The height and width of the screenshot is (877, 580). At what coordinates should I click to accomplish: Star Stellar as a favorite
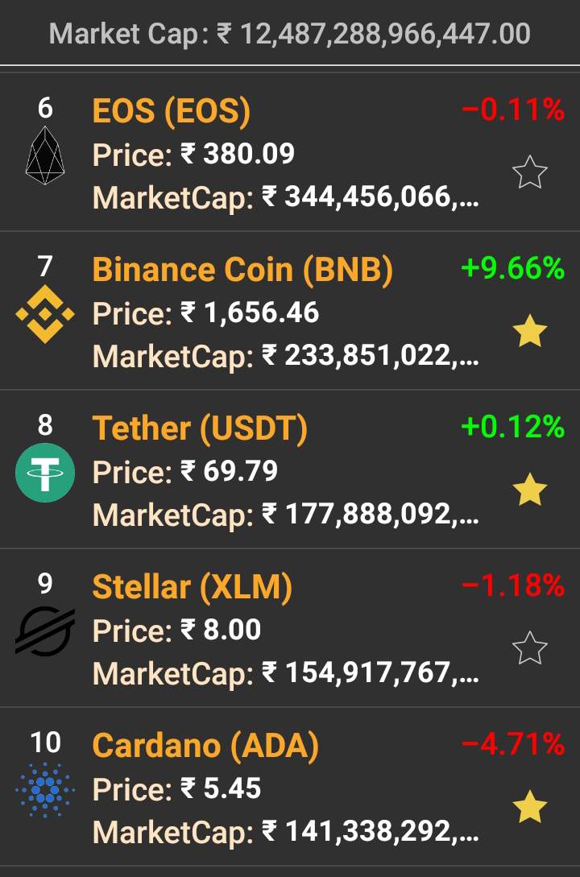[530, 648]
